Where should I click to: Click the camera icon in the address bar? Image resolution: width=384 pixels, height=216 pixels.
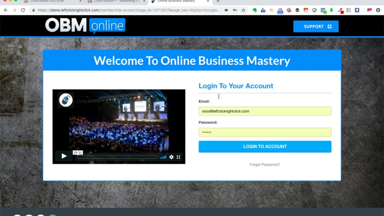click(226, 10)
